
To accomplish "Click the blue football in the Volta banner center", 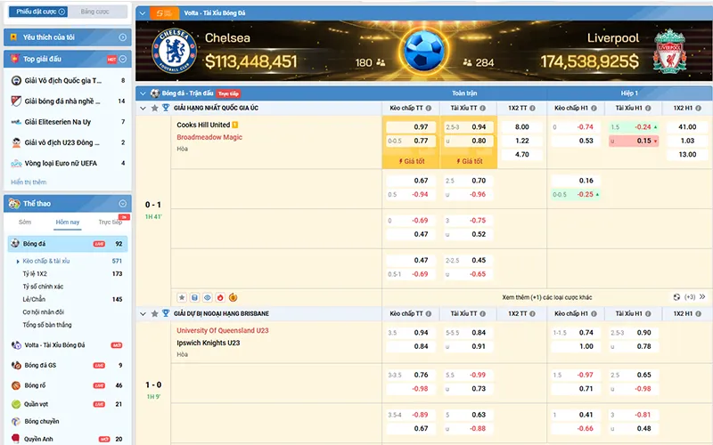I will point(424,51).
